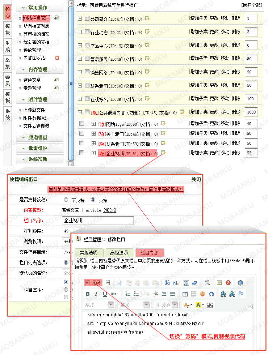Click the Find binoculars icon in editor
This screenshot has width=268, height=355.
coord(167,283)
